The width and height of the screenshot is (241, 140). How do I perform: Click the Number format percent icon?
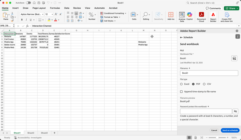(x=91, y=15)
